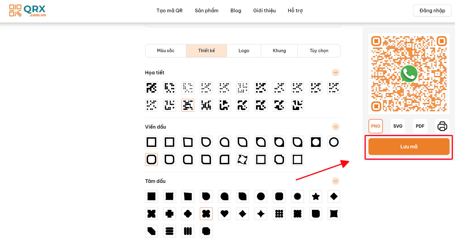Select the plus cross eye center

click(169, 214)
